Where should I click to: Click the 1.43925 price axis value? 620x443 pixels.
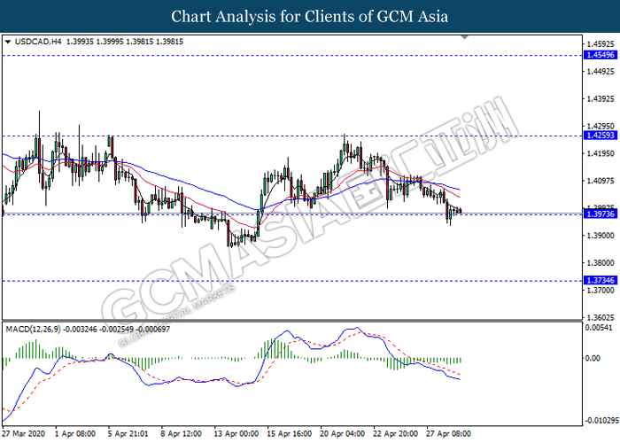coord(601,99)
